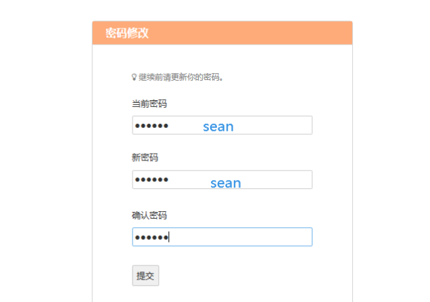Click the 当前密码 field label

[149, 104]
